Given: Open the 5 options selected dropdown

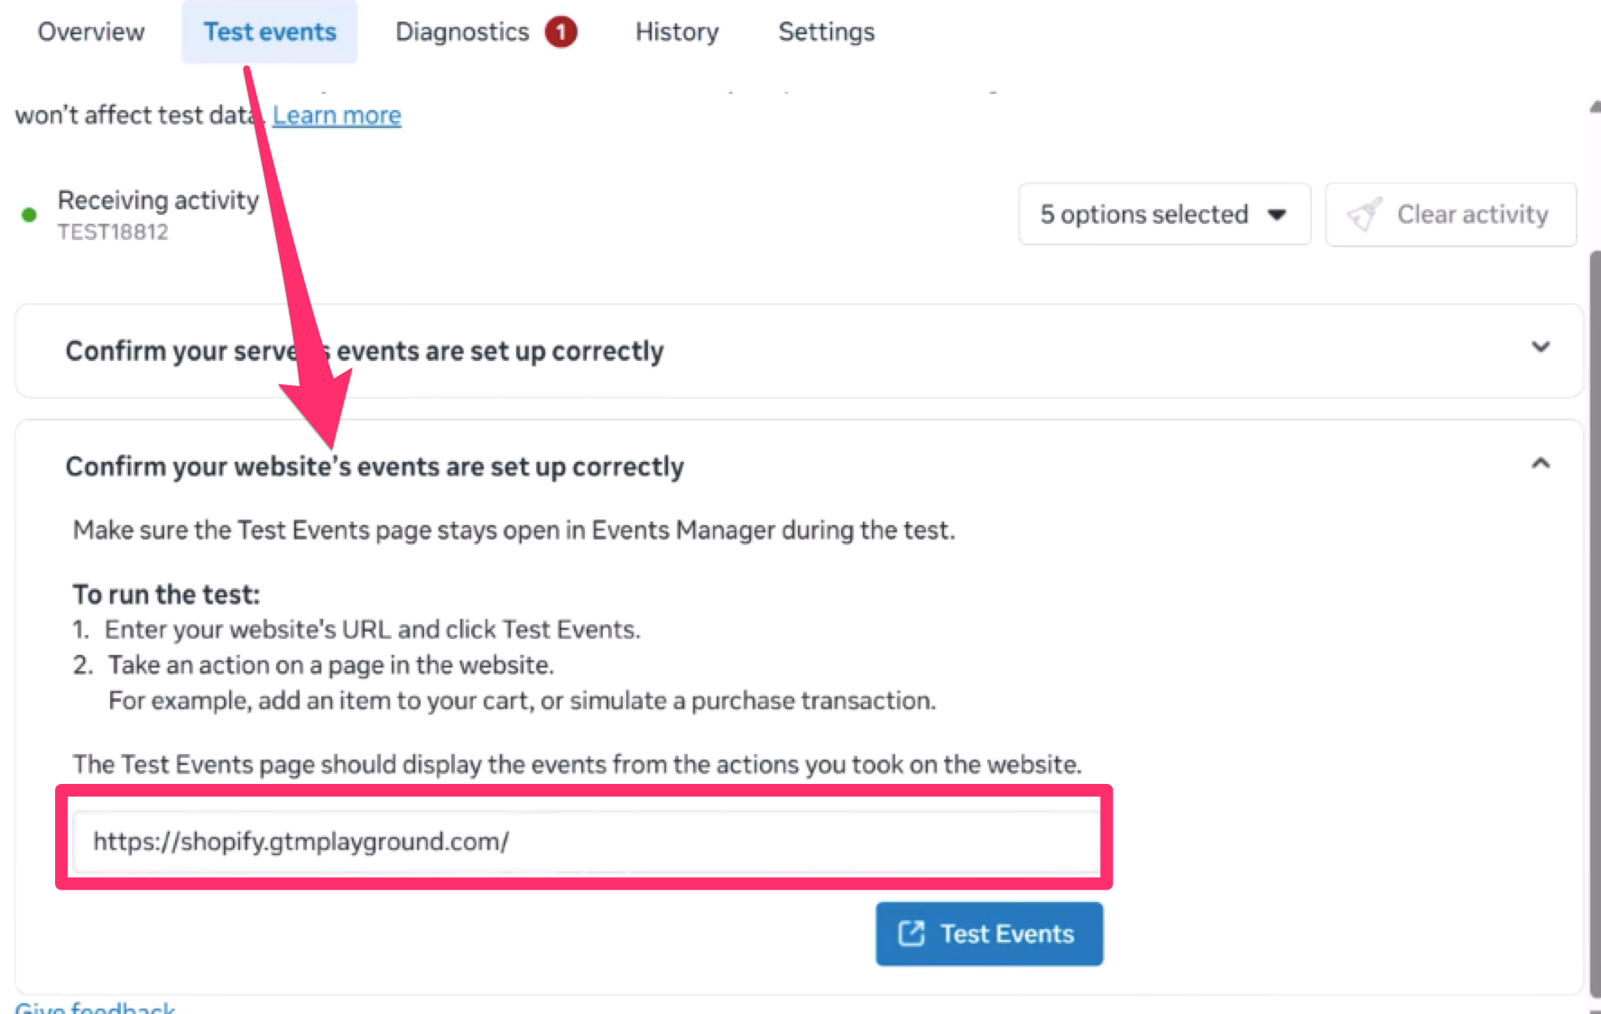Looking at the screenshot, I should (1163, 215).
